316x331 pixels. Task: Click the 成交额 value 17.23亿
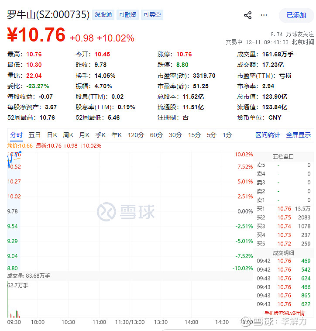[273, 65]
